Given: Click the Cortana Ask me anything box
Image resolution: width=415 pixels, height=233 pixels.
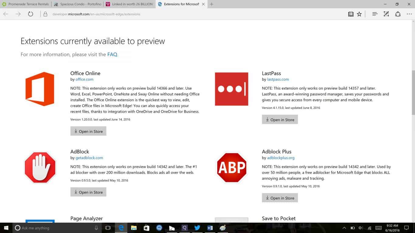Looking at the screenshot, I should (57, 228).
